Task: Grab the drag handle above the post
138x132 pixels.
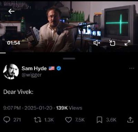Action: (x=69, y=58)
